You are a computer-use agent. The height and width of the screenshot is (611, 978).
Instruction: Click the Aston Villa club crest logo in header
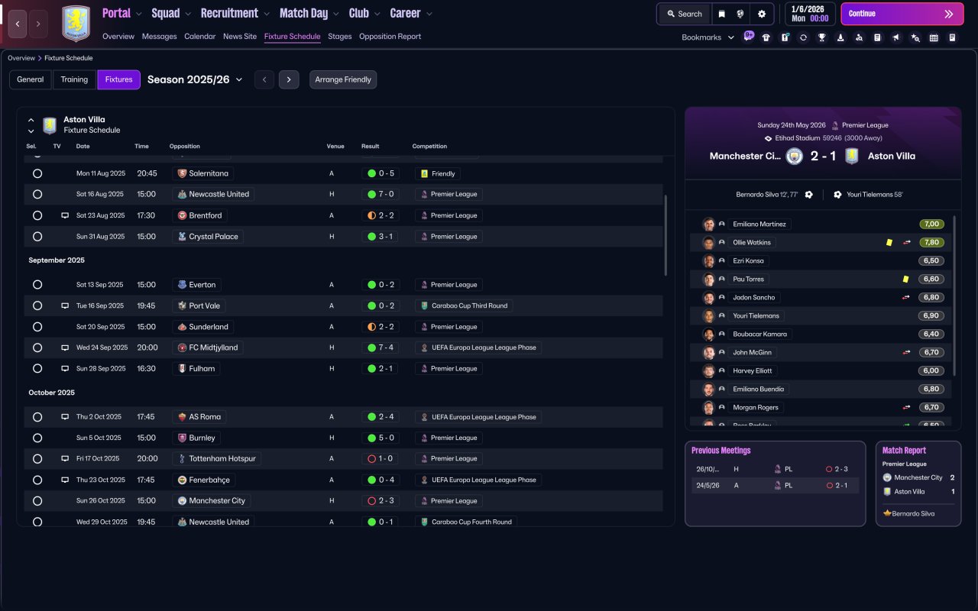click(76, 24)
